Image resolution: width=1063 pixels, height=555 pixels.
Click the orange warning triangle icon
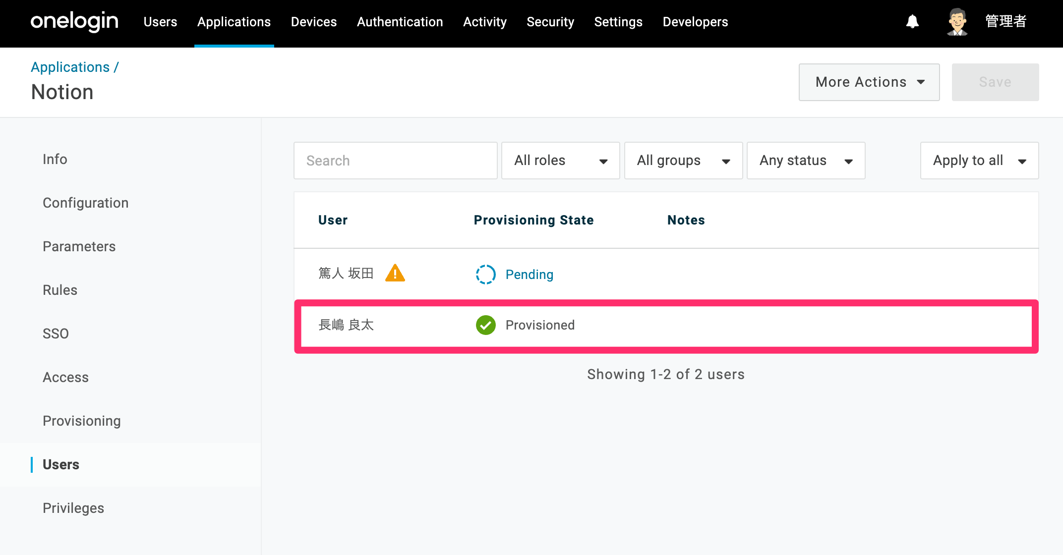point(395,273)
